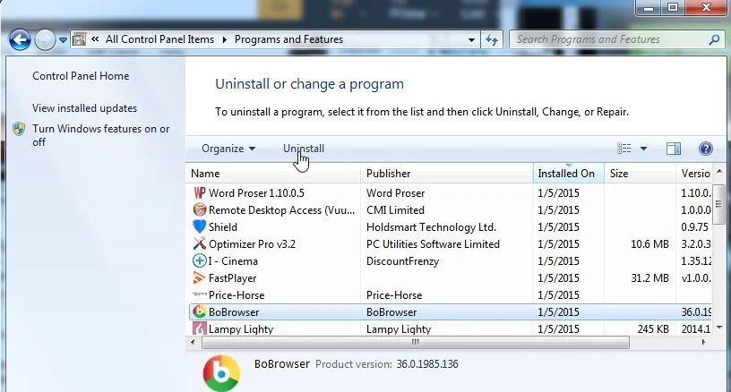This screenshot has height=392, width=731.
Task: Click the Remote Desktop Access program icon
Action: [200, 210]
